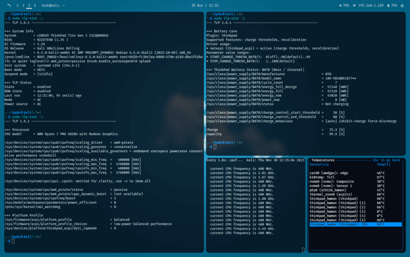The height and width of the screenshot is (257, 410).
Task: Click the battery model 'LNV-5B10W51877' value
Action: coord(341,79)
